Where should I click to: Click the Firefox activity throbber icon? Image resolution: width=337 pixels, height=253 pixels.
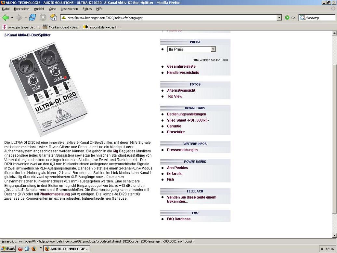333,9
